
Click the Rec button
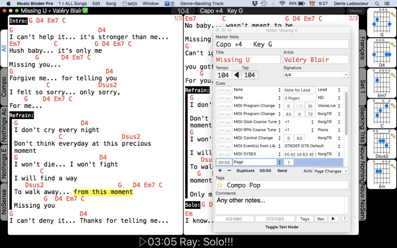point(321,219)
